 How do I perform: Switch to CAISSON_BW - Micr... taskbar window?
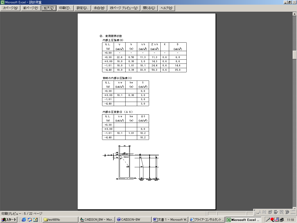tap(96, 220)
